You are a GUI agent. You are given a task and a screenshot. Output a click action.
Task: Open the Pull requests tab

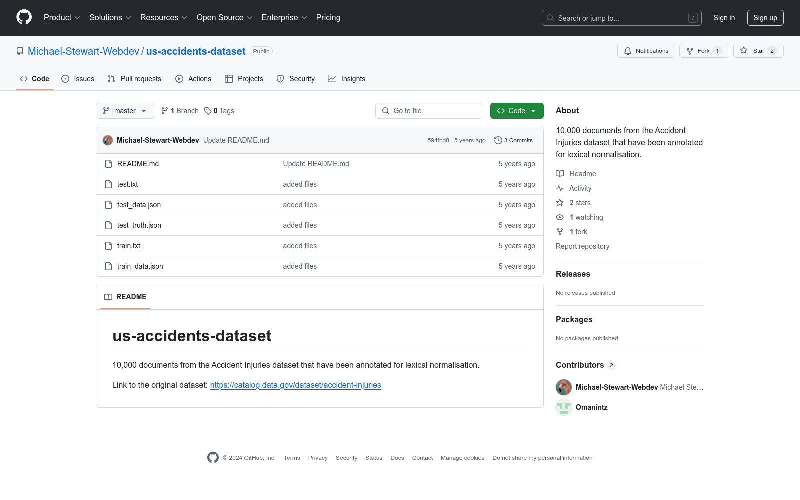tap(134, 79)
